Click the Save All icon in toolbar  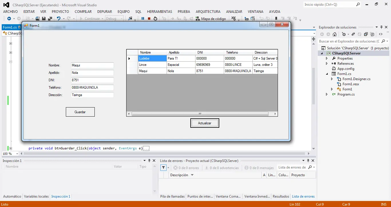tap(50, 19)
